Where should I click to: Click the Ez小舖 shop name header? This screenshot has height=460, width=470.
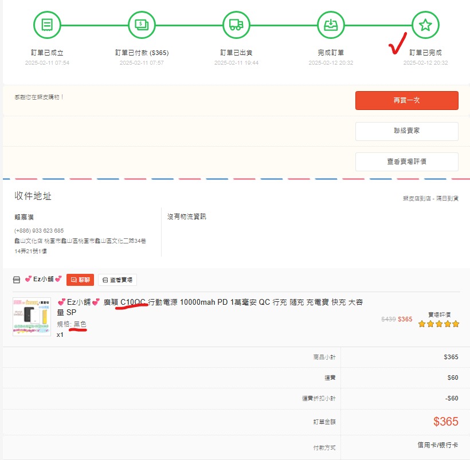click(43, 280)
